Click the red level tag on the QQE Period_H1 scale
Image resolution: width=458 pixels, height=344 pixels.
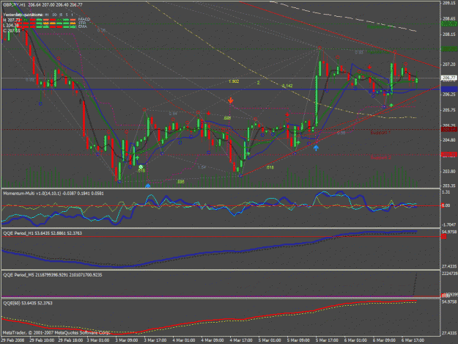(443, 236)
